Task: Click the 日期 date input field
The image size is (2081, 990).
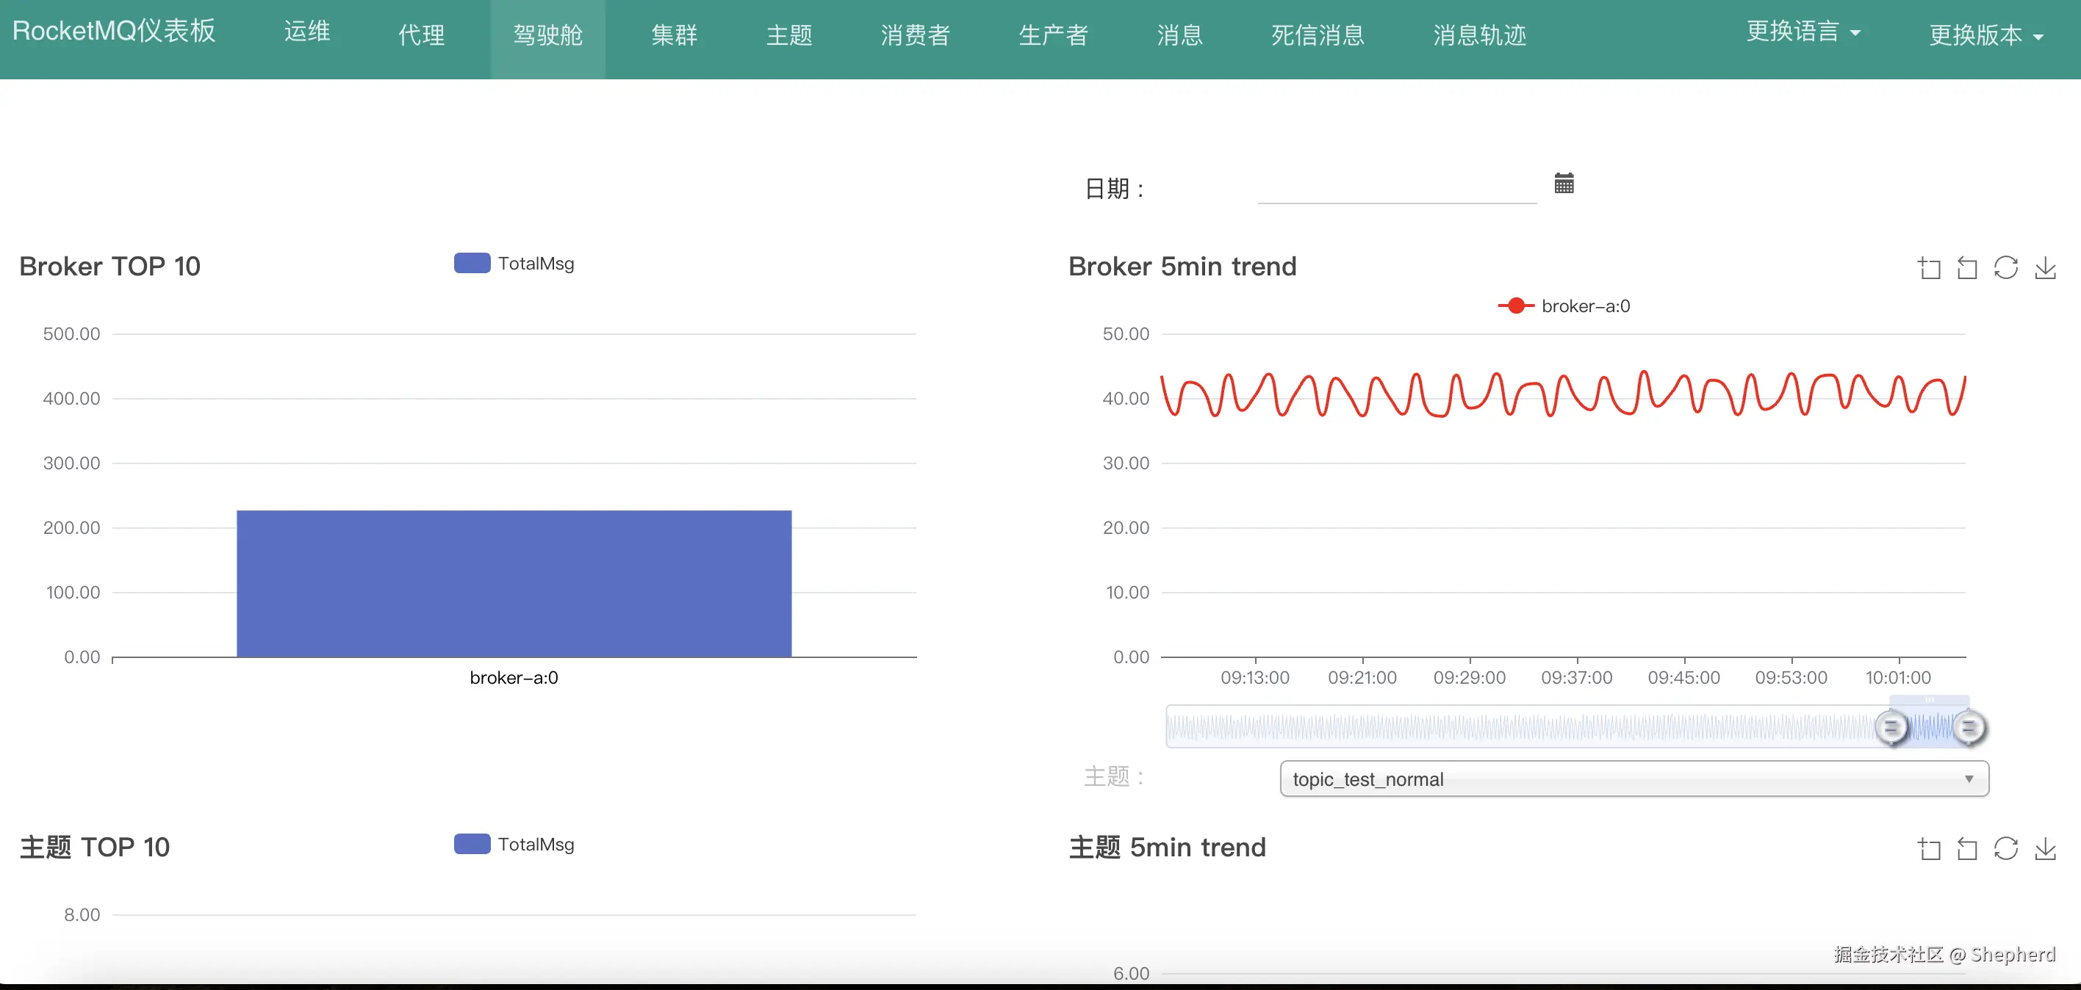Action: (1396, 187)
